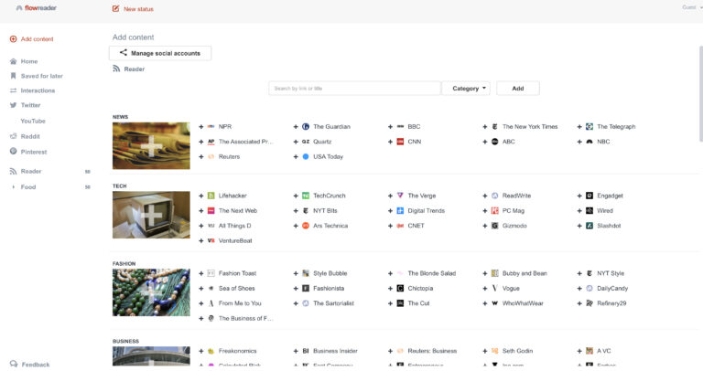Viewport: 703px width, 371px height.
Task: Add The Verge via its plus icon
Action: [391, 196]
